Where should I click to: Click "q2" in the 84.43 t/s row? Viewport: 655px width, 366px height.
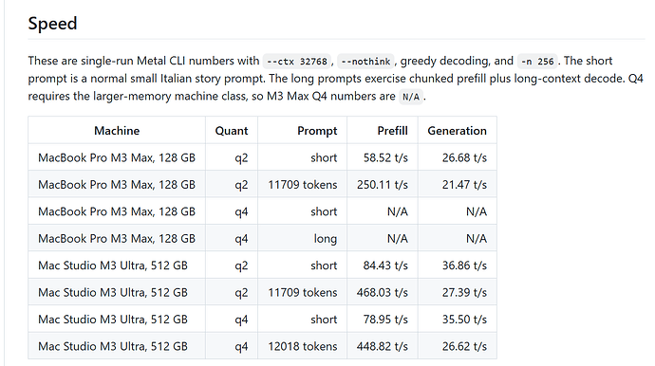click(241, 265)
